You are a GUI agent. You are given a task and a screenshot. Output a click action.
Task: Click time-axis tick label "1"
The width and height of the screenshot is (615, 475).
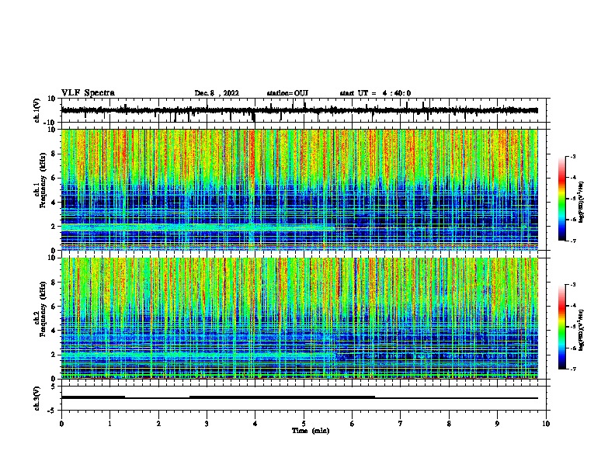[109, 424]
